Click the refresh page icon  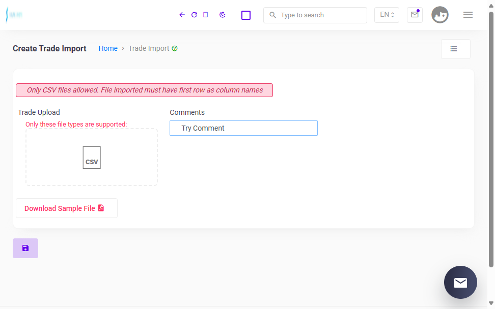tap(194, 15)
